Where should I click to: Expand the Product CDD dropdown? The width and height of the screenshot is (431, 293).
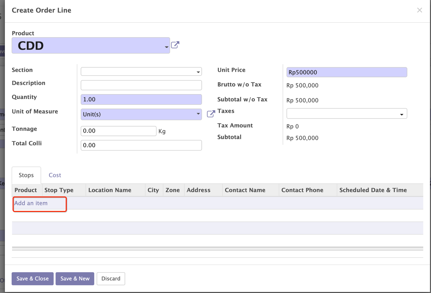click(x=166, y=47)
